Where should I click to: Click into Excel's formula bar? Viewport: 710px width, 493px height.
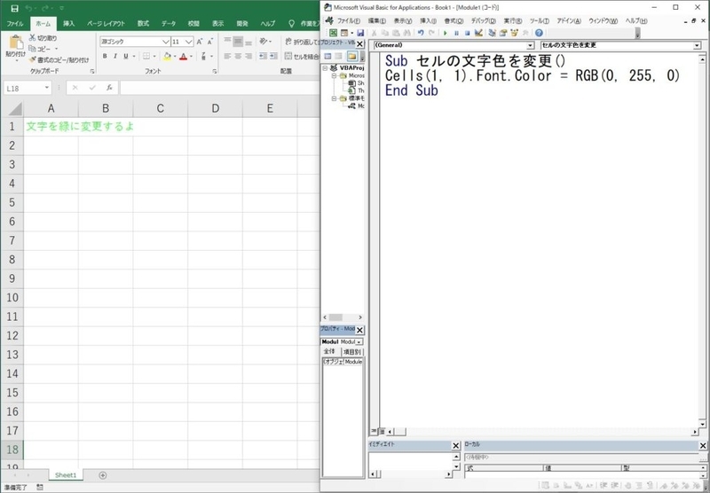pyautogui.click(x=219, y=88)
